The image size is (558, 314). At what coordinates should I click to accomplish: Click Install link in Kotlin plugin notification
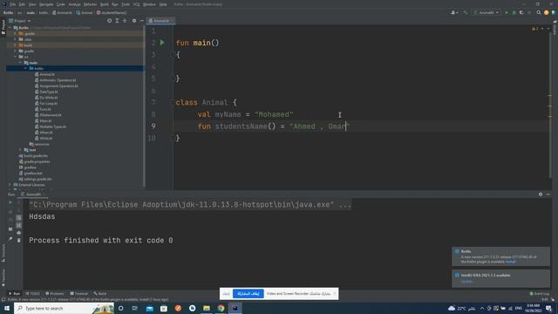tap(511, 262)
